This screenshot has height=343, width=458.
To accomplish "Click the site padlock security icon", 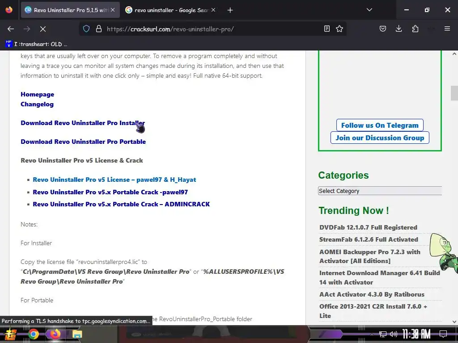I will [99, 29].
